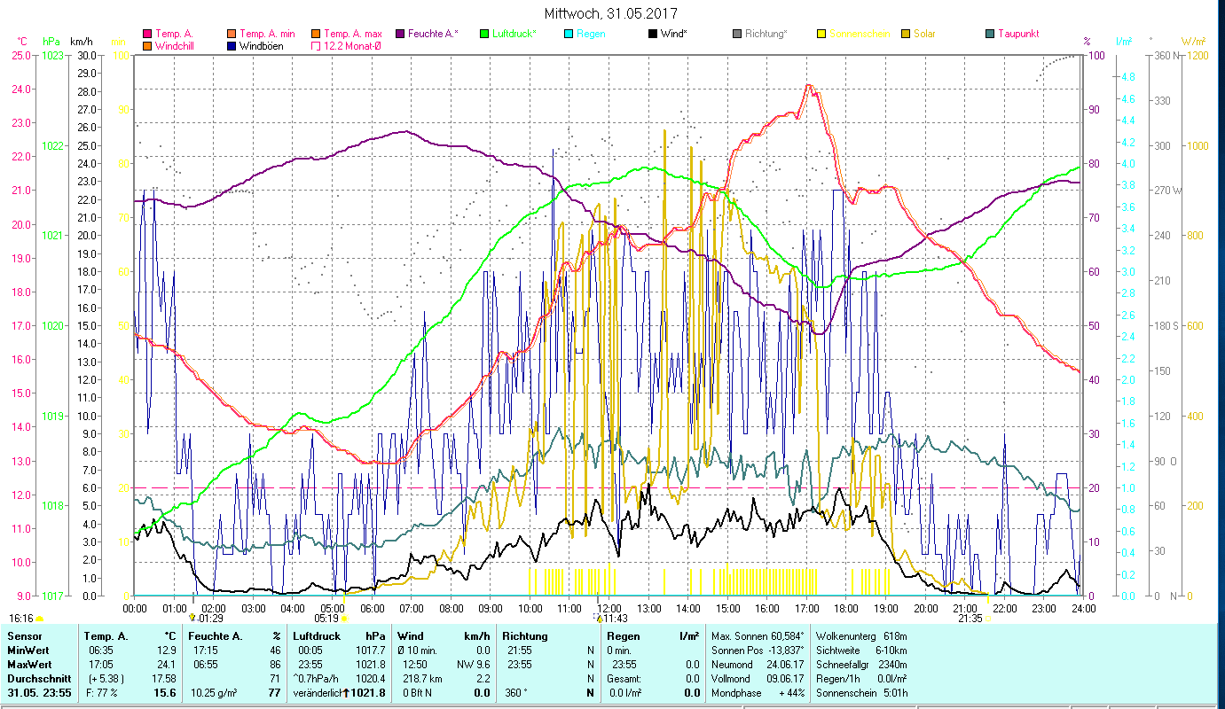Click the black Wind legend swatch
The width and height of the screenshot is (1225, 709).
click(x=653, y=34)
